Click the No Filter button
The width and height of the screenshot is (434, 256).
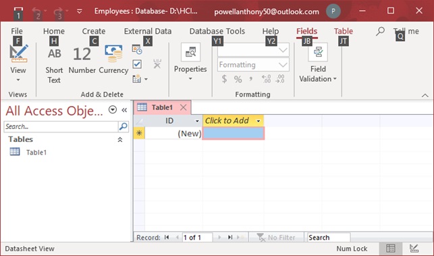click(276, 238)
